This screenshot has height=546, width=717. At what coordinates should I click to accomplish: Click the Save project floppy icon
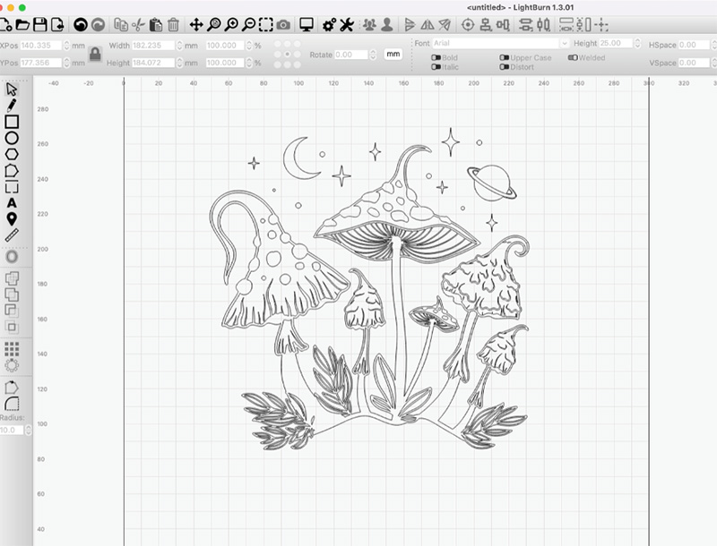pyautogui.click(x=40, y=24)
